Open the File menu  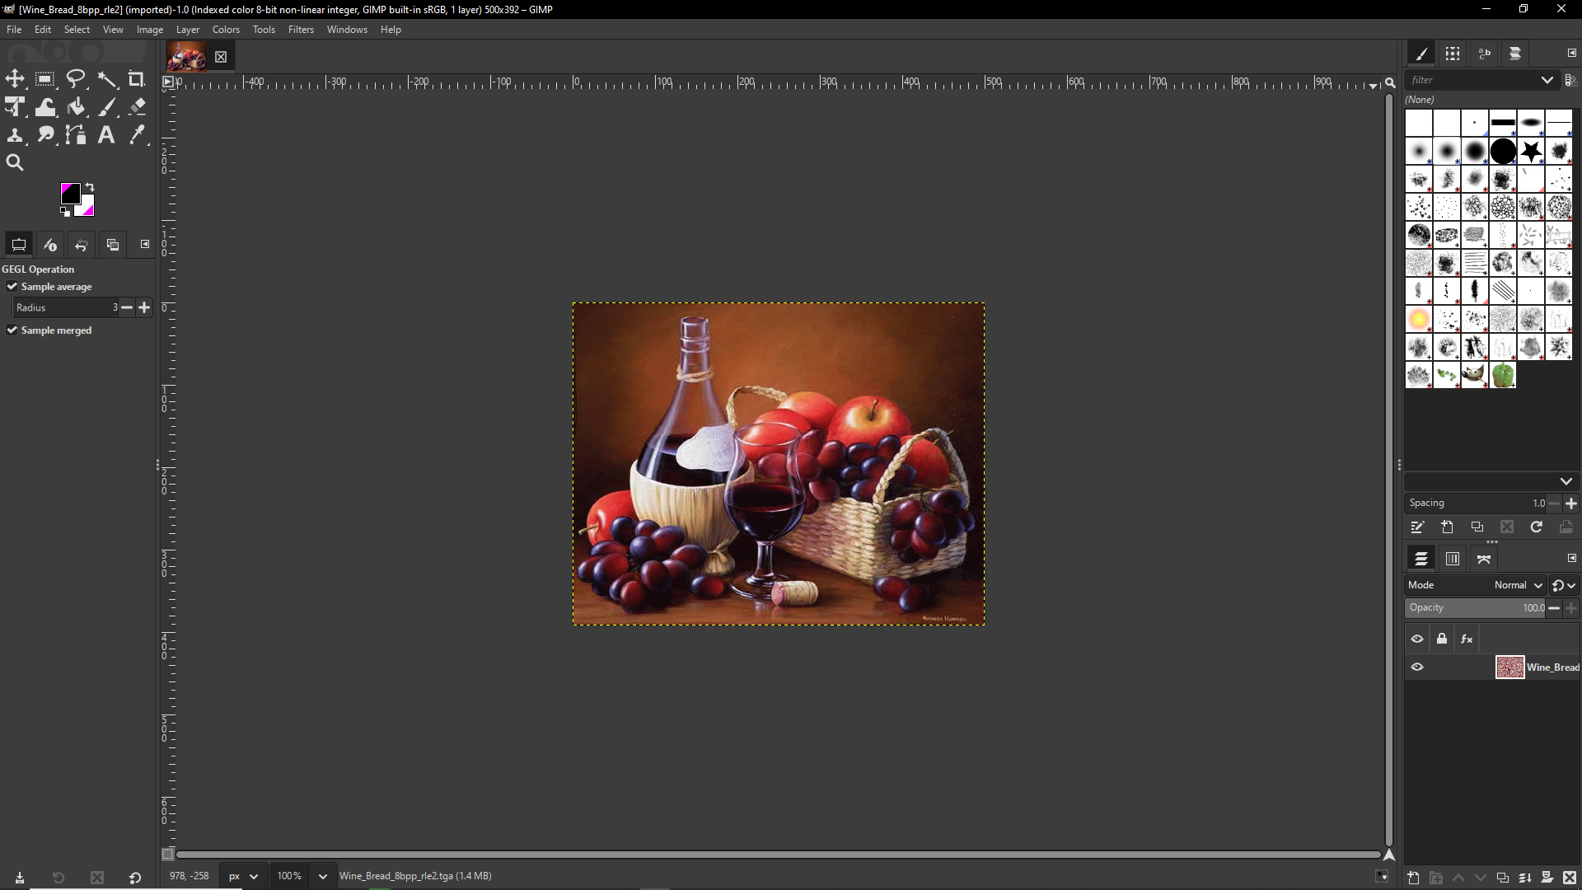[14, 30]
